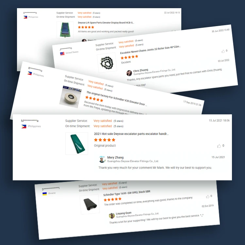Click the thumbs-up icon beside Original product review
The image size is (245, 245).
pyautogui.click(x=219, y=146)
